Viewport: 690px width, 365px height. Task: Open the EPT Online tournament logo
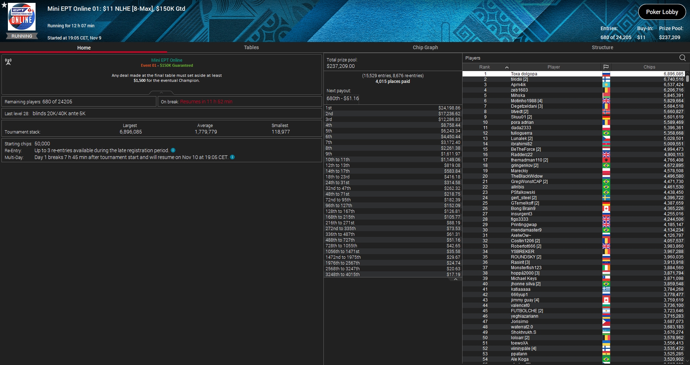point(22,17)
